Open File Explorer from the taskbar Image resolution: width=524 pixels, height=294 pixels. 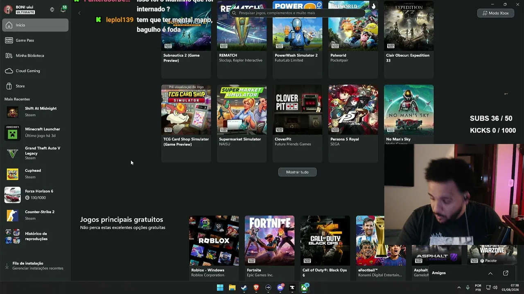pos(232,287)
